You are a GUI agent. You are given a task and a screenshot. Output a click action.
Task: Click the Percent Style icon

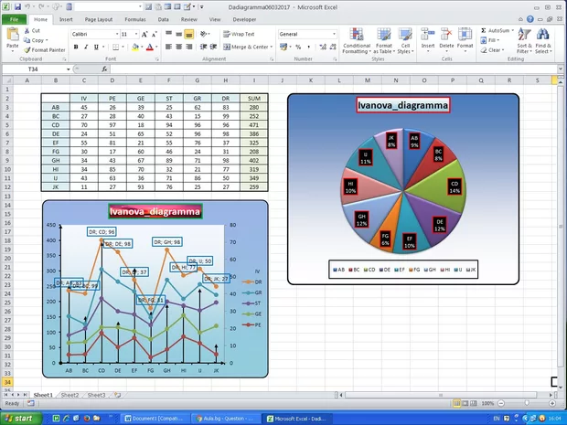tap(298, 47)
